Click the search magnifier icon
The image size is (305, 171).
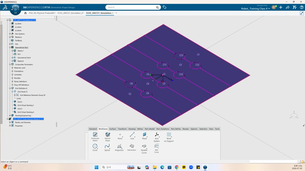(x=157, y=7)
